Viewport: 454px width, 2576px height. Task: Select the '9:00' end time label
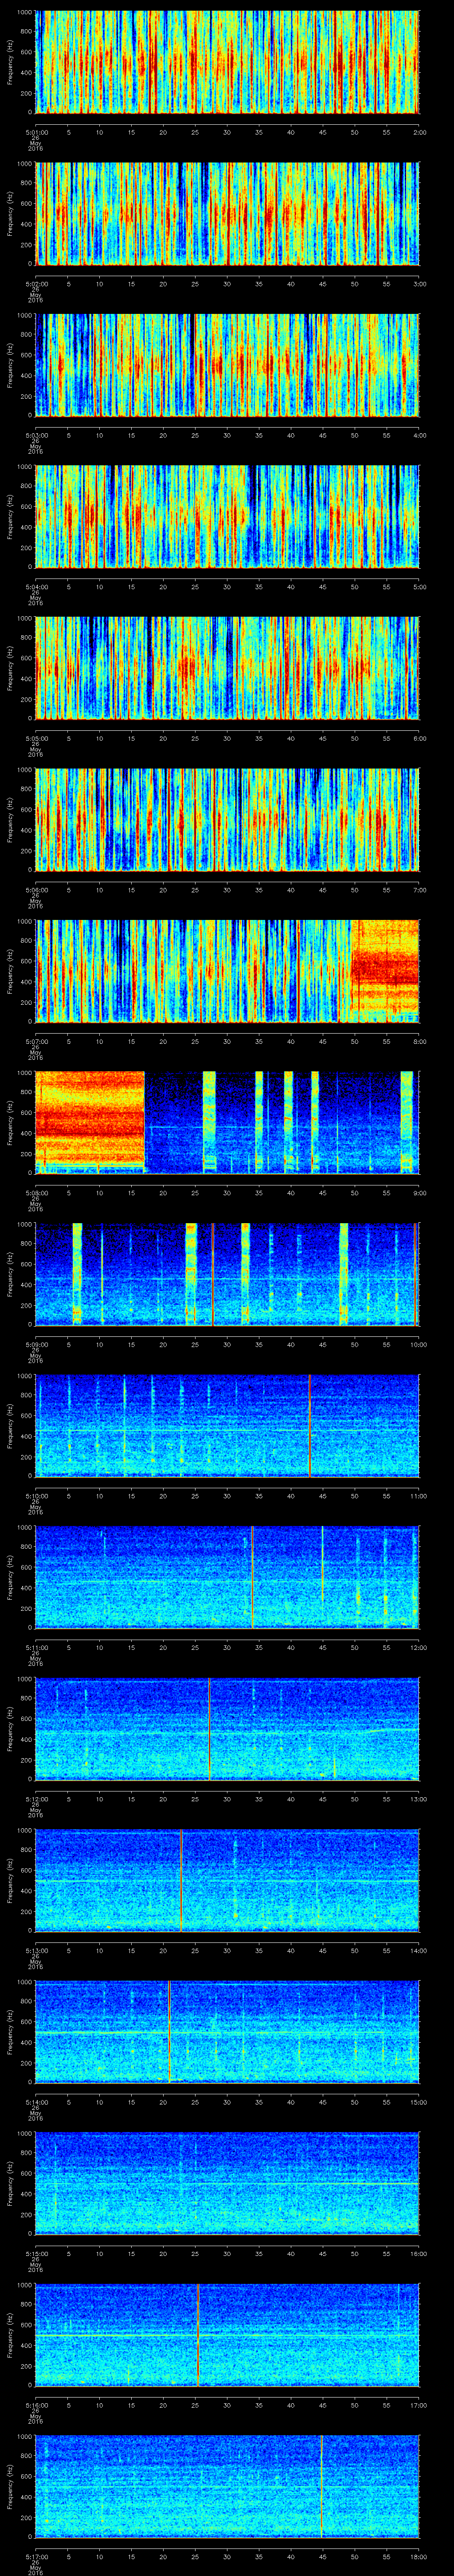(419, 1192)
